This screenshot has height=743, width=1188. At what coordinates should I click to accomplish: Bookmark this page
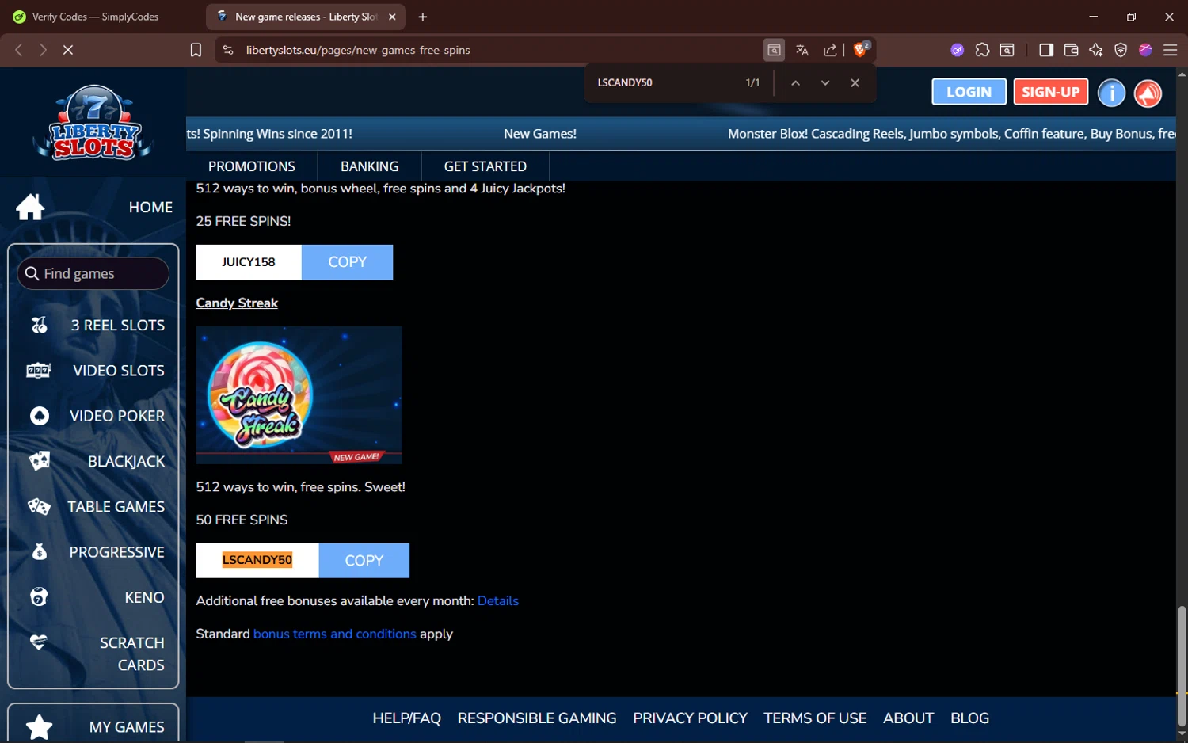(196, 50)
